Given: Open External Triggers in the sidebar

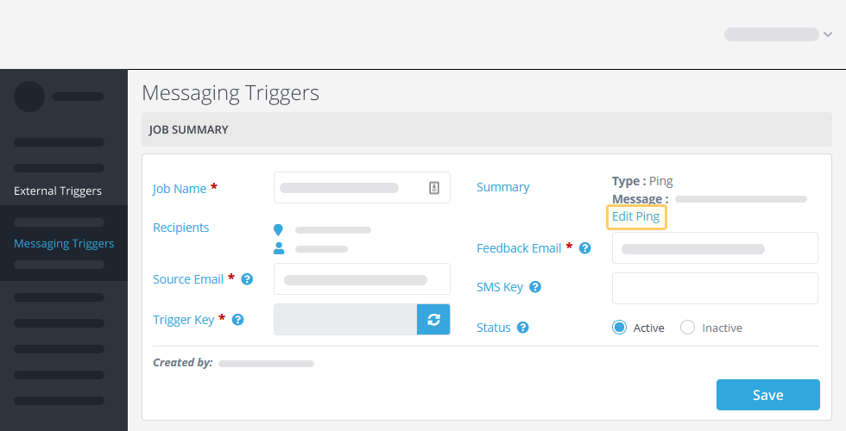Looking at the screenshot, I should coord(58,191).
